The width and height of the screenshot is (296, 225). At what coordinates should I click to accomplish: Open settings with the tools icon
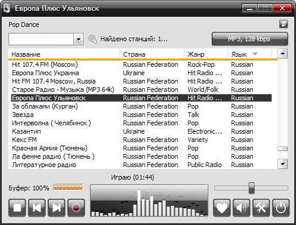point(261,208)
